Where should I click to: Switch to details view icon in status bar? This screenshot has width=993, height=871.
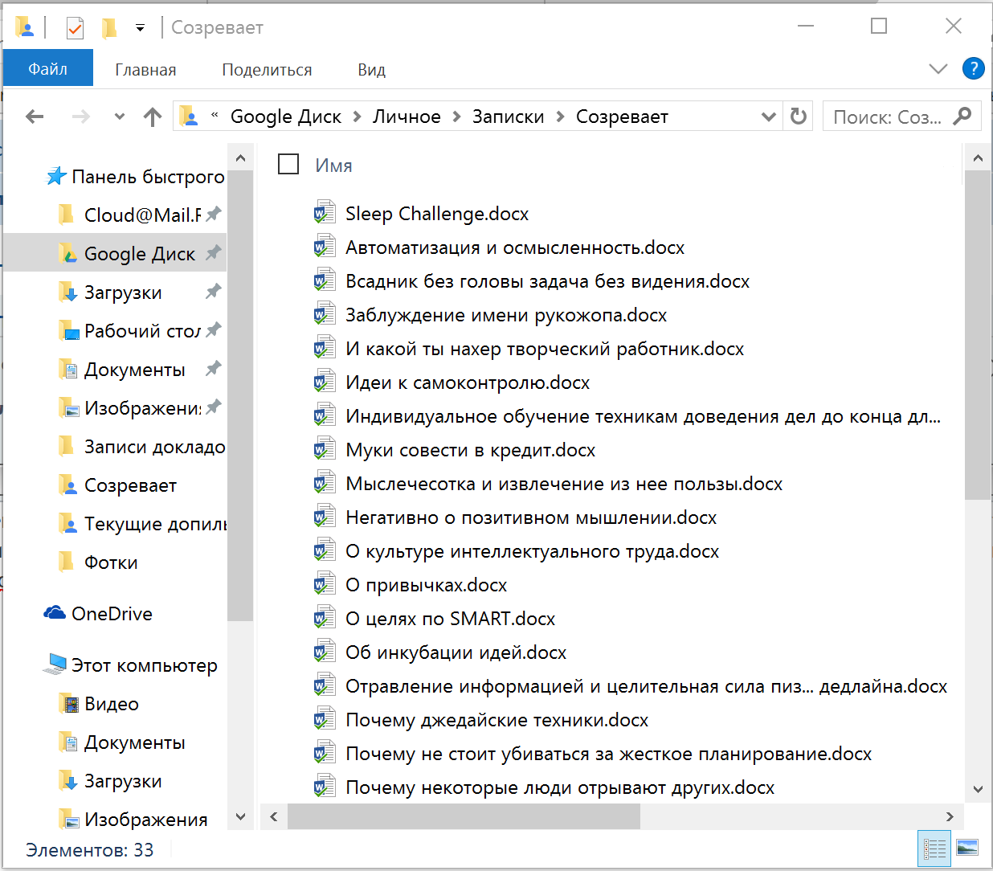pyautogui.click(x=934, y=849)
